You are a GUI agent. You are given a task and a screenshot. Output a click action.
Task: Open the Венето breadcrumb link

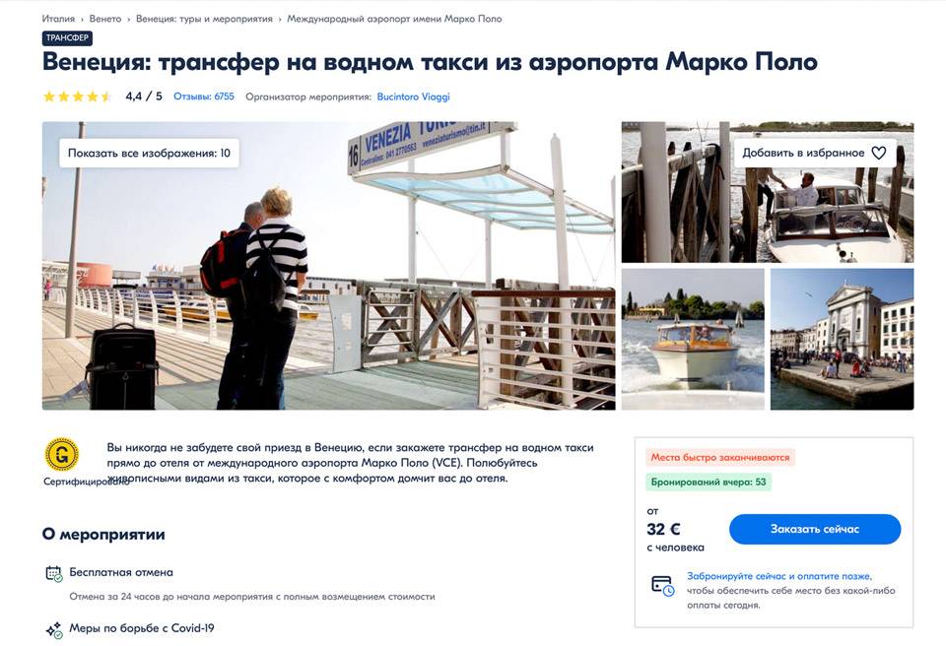(x=105, y=19)
